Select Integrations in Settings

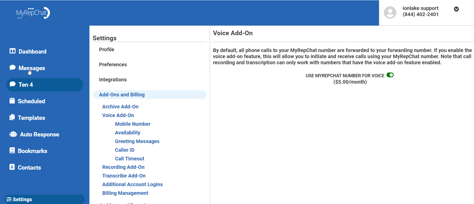tap(113, 80)
